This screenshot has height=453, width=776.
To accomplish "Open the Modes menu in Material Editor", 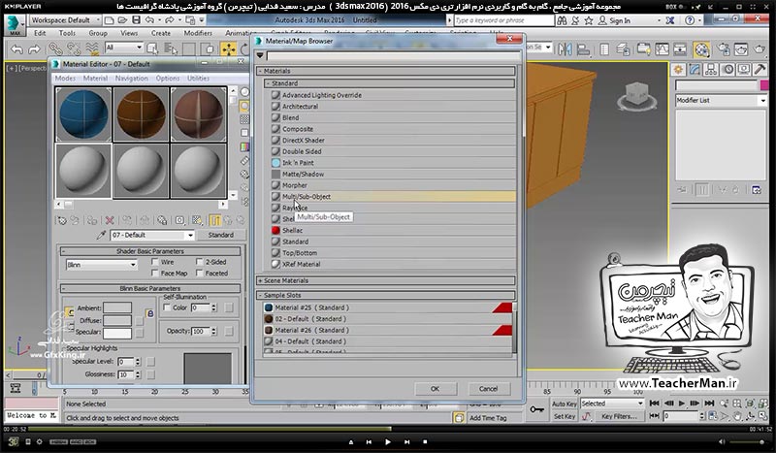I will 65,79.
